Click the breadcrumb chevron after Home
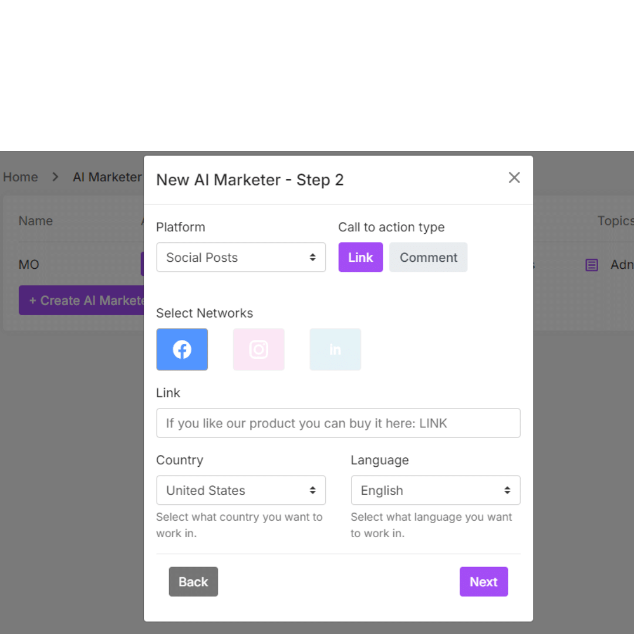Viewport: 634px width, 634px height. pyautogui.click(x=55, y=177)
